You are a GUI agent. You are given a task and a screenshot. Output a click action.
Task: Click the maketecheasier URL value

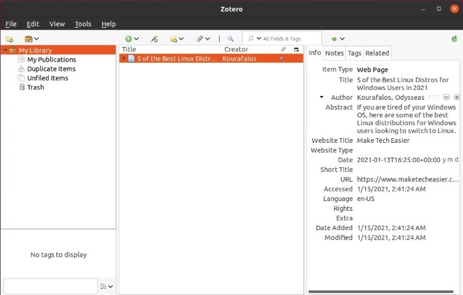click(x=407, y=179)
